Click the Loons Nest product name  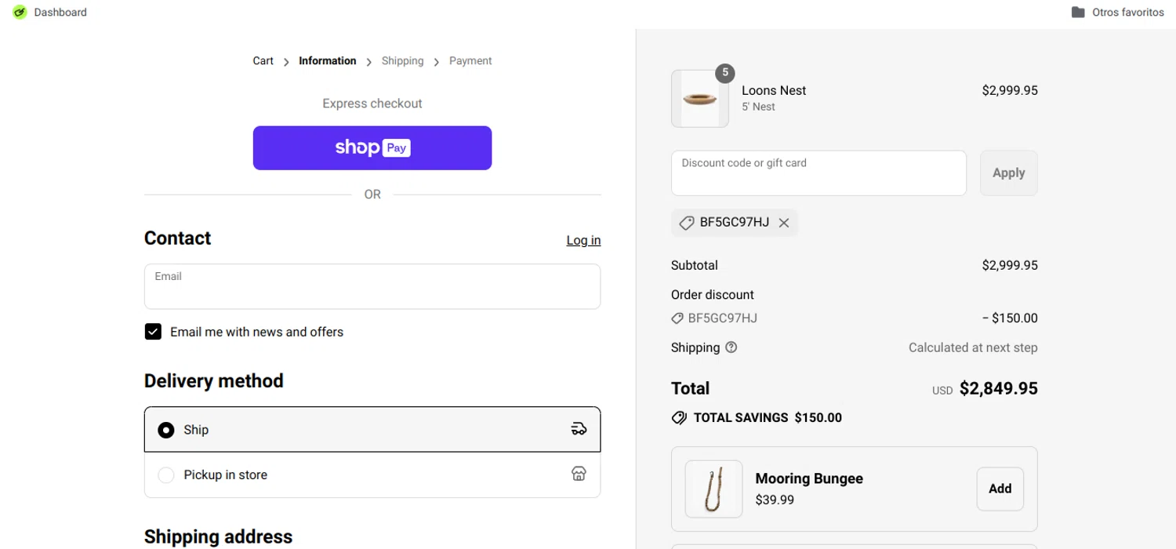774,90
